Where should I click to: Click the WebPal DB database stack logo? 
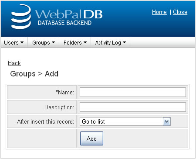click(21, 16)
